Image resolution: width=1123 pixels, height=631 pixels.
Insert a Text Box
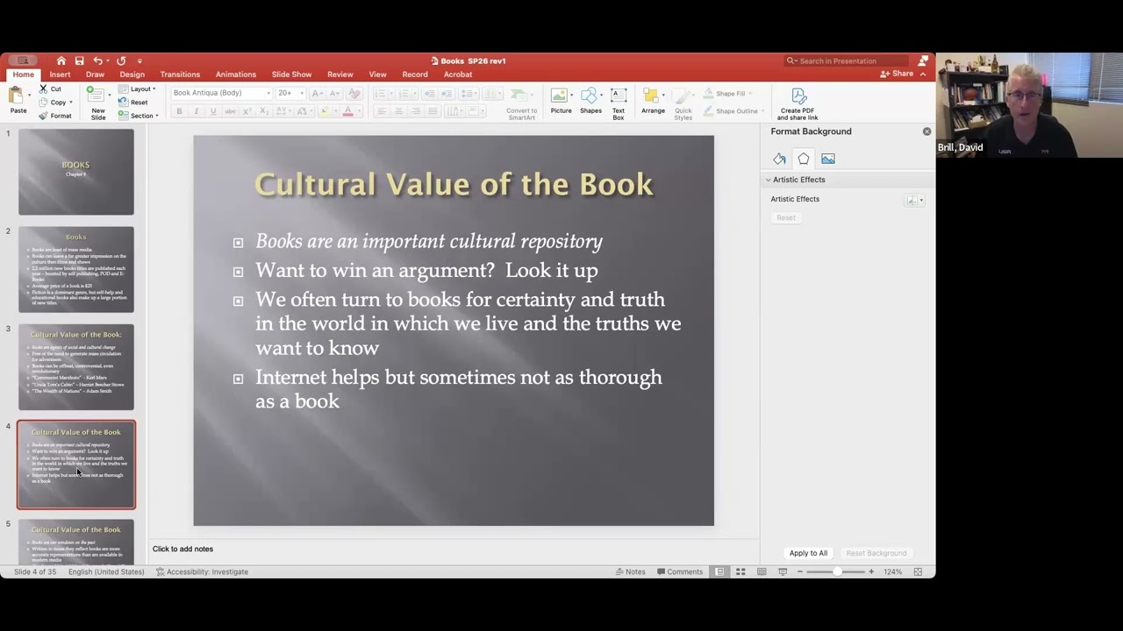619,103
